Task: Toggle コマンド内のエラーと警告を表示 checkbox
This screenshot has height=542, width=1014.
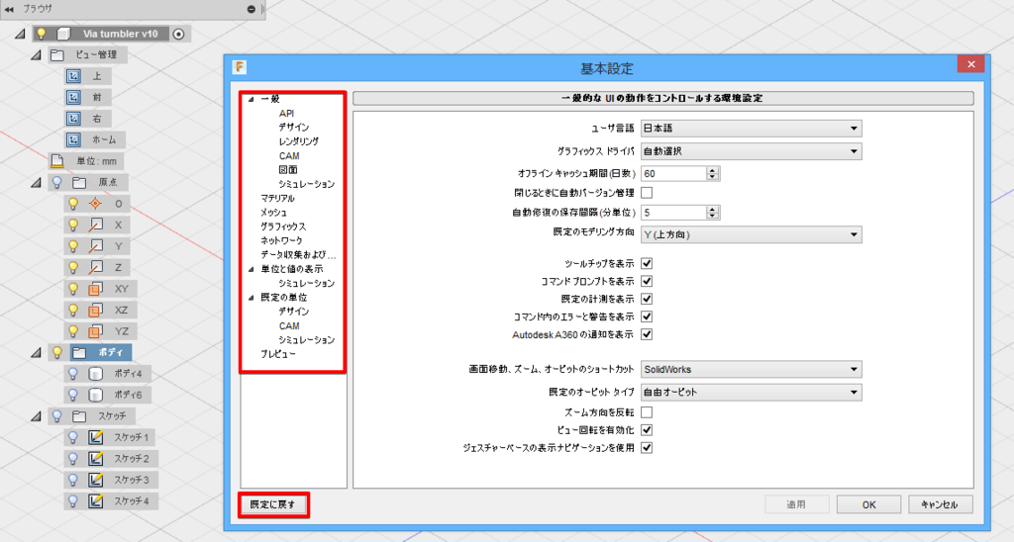Action: (x=647, y=316)
